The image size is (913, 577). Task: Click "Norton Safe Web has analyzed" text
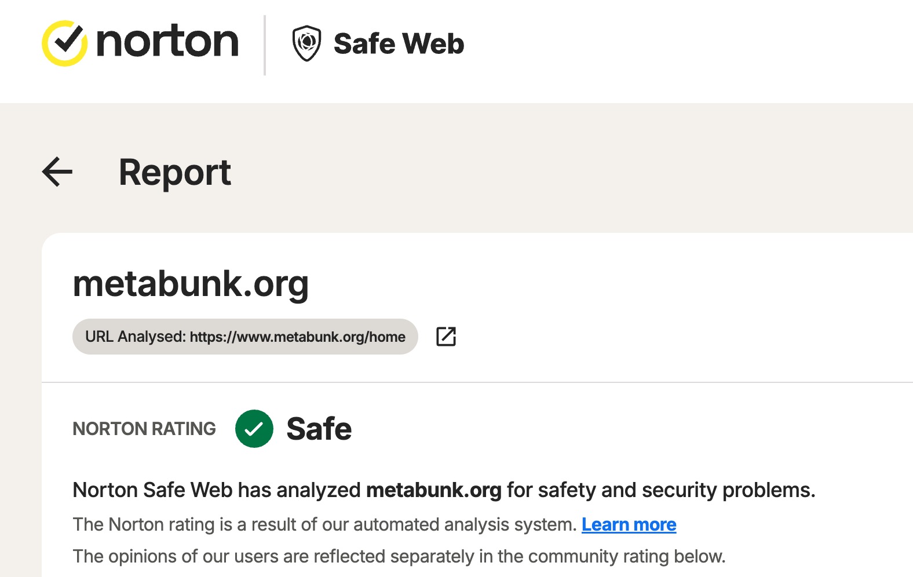tap(216, 490)
